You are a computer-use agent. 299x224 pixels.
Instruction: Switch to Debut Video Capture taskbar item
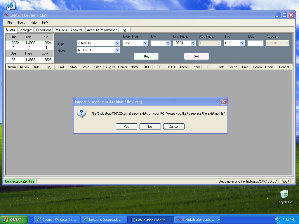[x=150, y=220]
